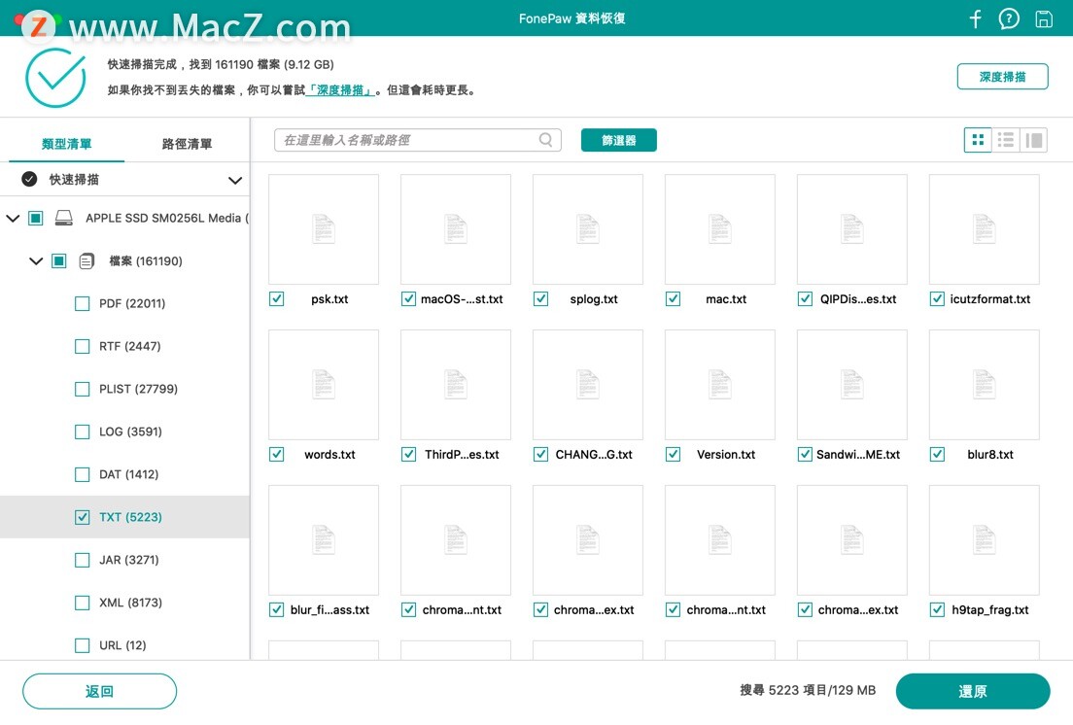
Task: Click the 快速掃描 completed check icon
Action: 29,179
